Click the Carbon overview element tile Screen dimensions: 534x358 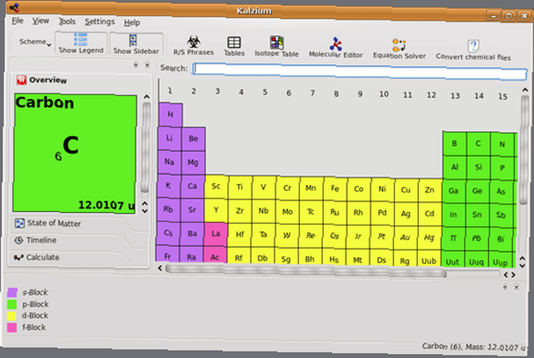75,154
